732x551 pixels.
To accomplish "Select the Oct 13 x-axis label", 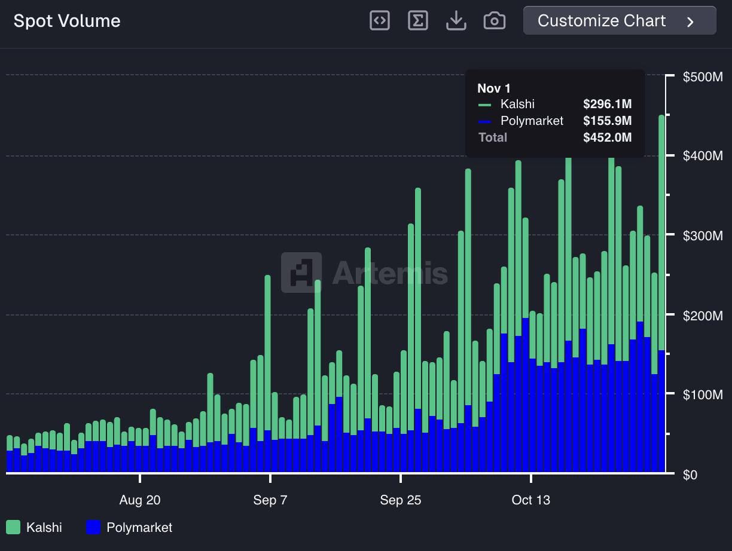I will coord(531,500).
